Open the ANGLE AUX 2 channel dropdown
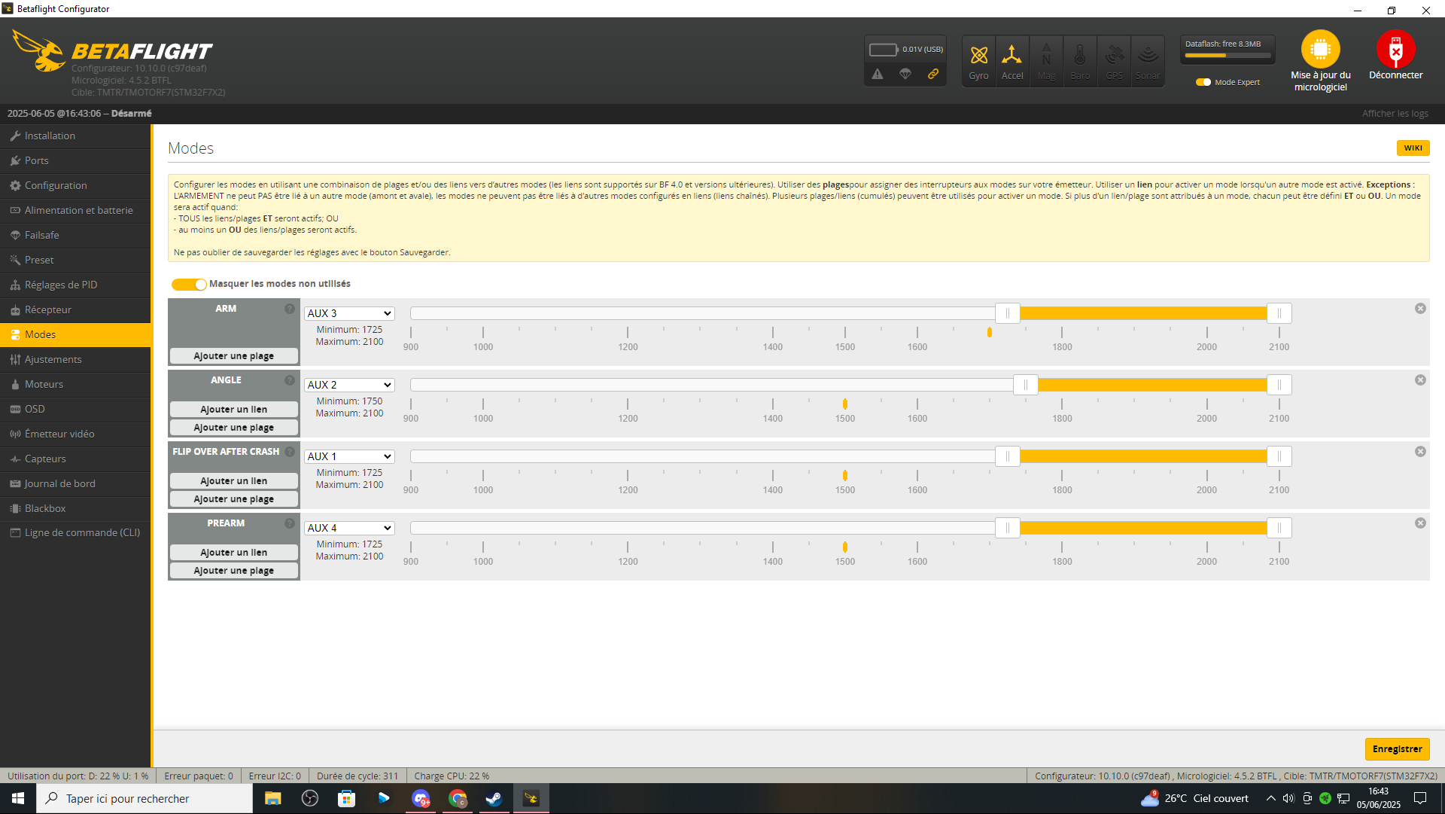Screen dimensions: 1445x814 [x=349, y=385]
